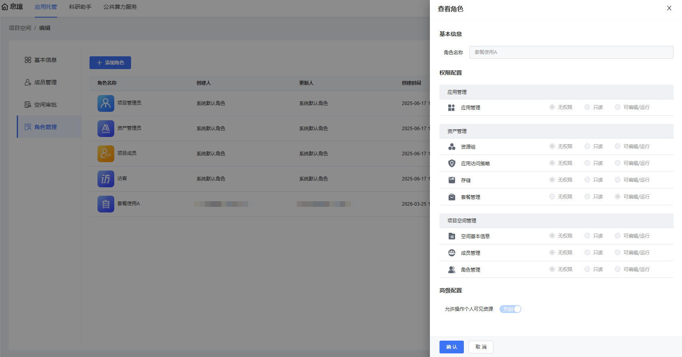Click the home icon beside 息壤

[5, 7]
